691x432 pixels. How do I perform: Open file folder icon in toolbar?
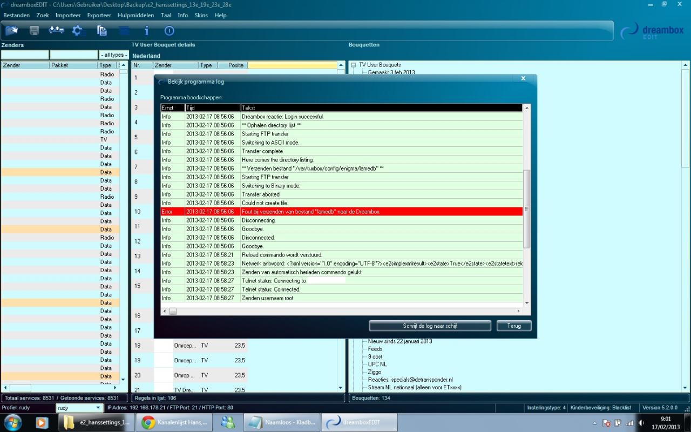click(11, 30)
